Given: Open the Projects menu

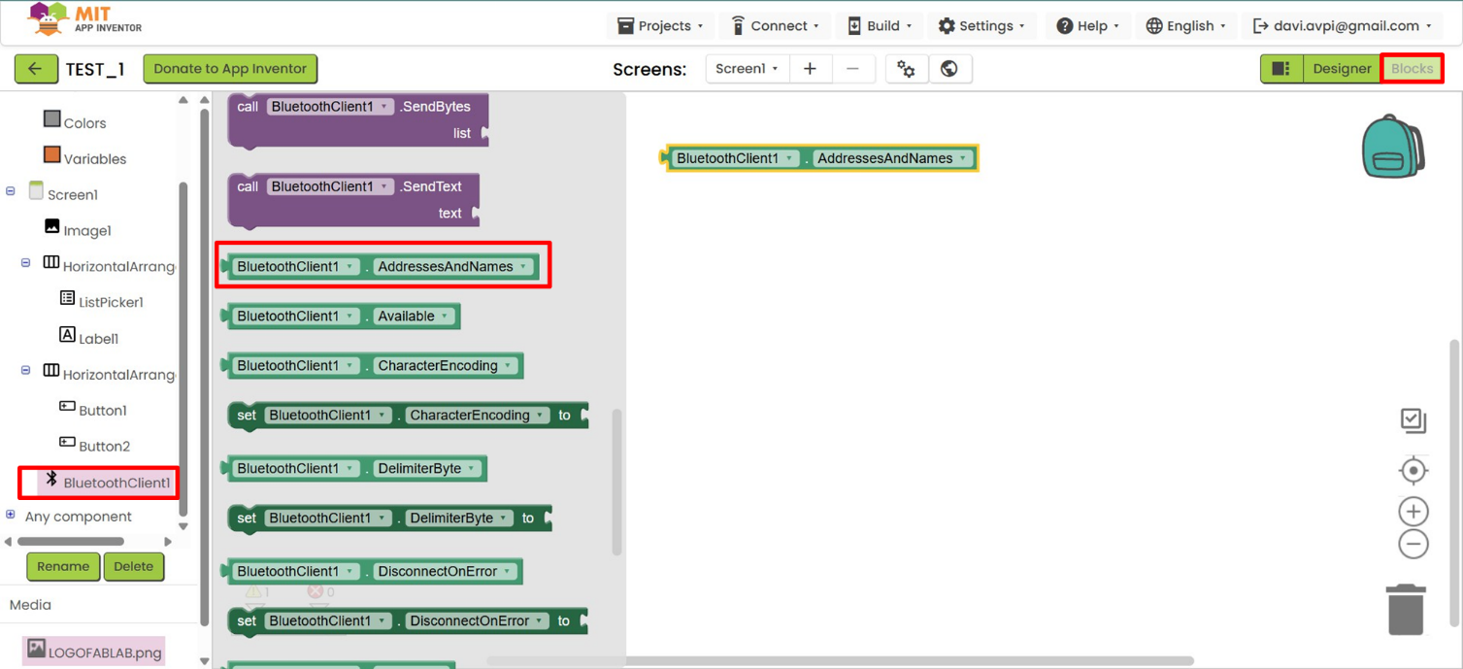Looking at the screenshot, I should [x=660, y=26].
